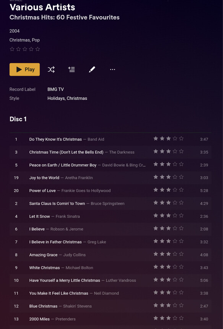Start playback with the yellow Play button
The height and width of the screenshot is (329, 223).
coord(24,69)
